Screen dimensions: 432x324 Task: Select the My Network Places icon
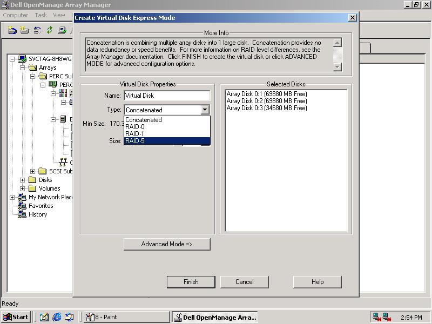(22, 197)
